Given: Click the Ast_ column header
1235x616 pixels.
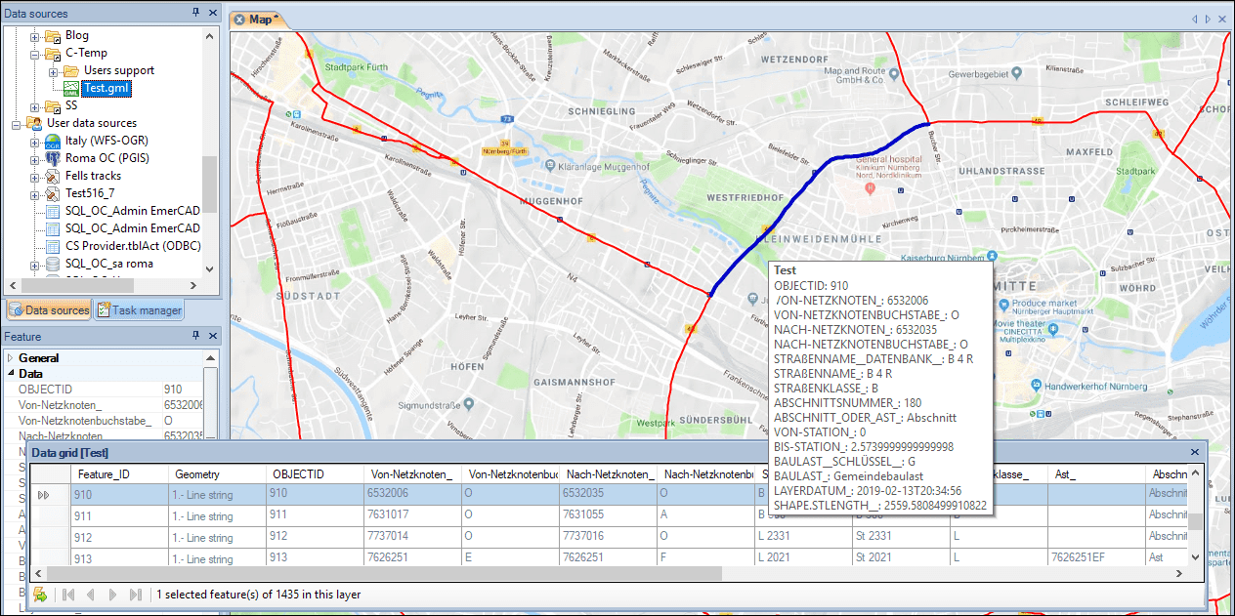Looking at the screenshot, I should (x=1097, y=474).
